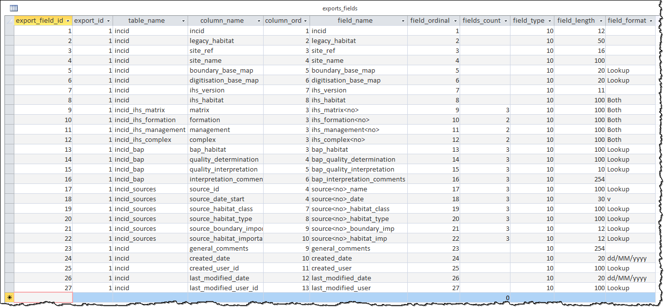Click 'Both' field_format in ihs_habitat row

630,100
